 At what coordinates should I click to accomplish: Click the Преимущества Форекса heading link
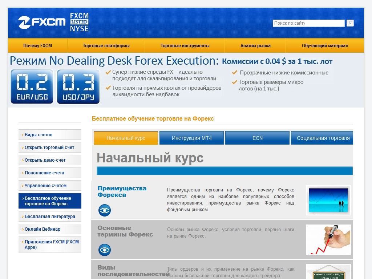tap(122, 191)
